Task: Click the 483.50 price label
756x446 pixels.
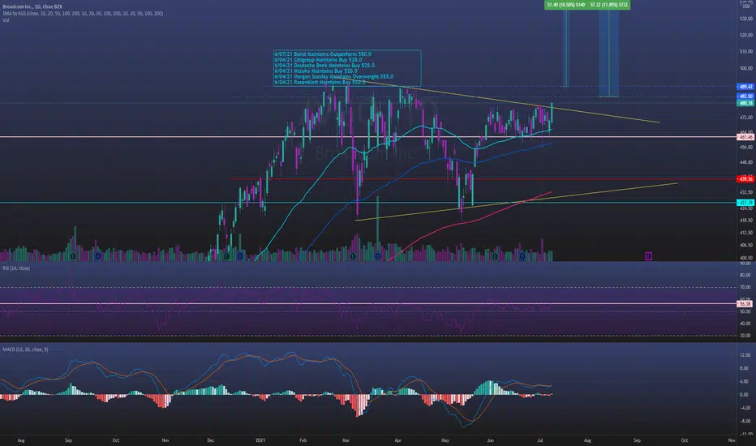Action: [x=745, y=96]
